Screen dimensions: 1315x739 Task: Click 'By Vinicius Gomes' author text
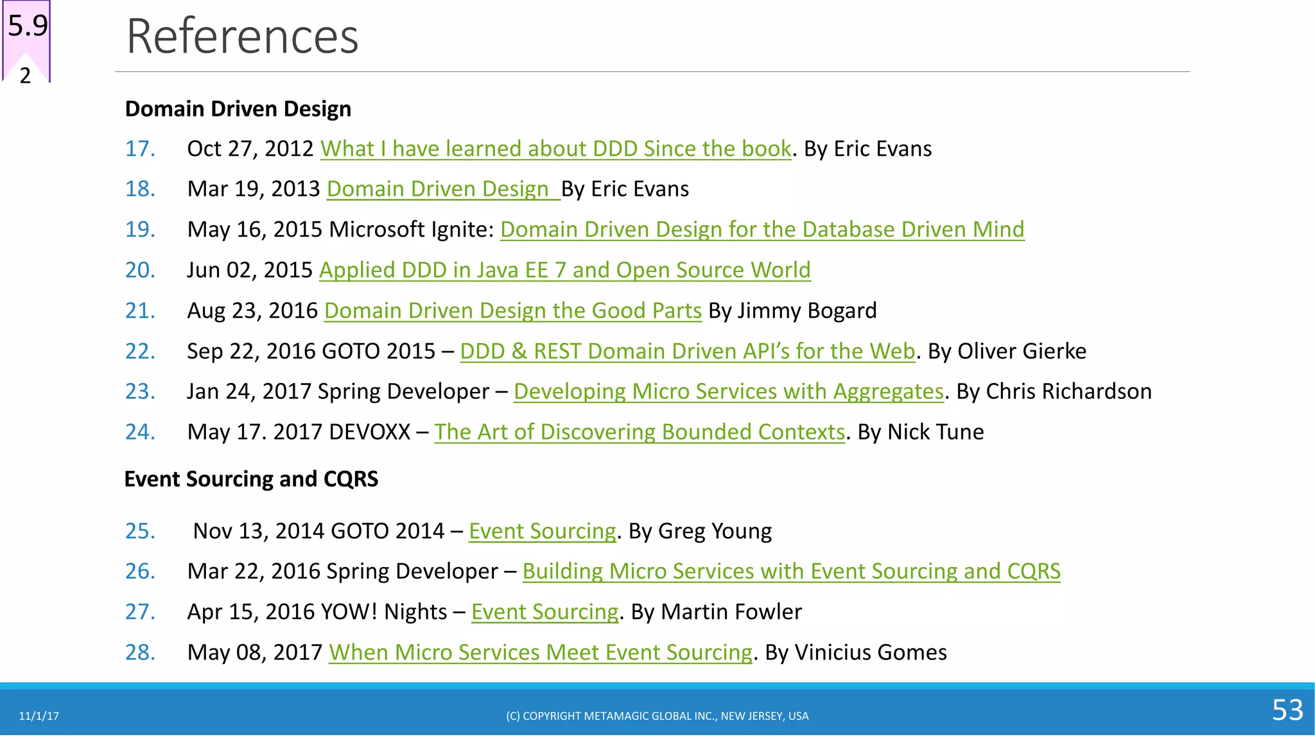pos(856,652)
